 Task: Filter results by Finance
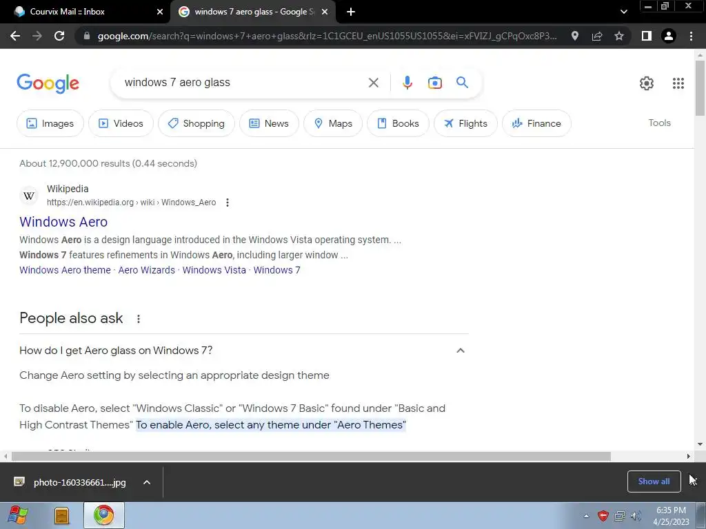536,123
